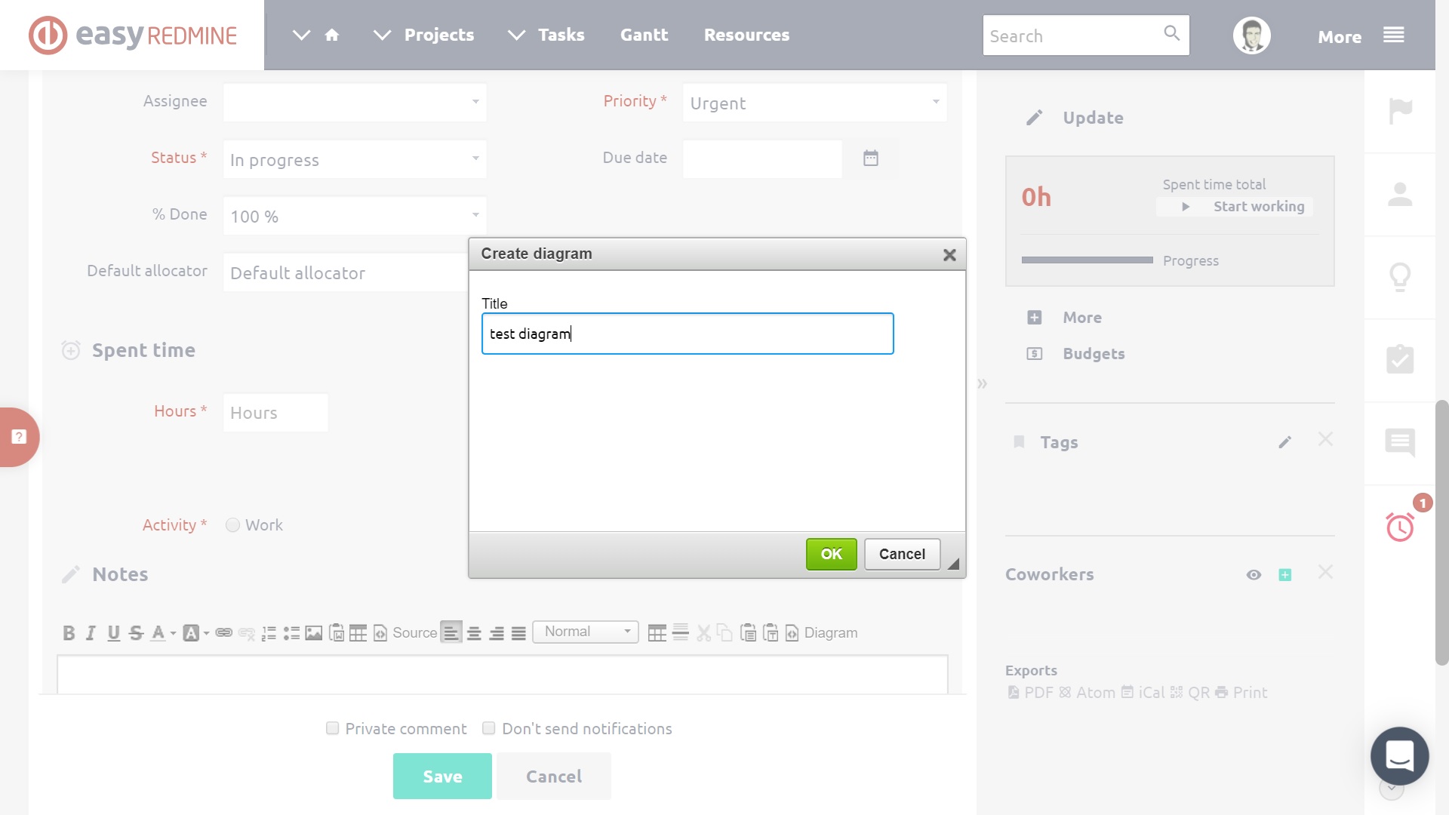Screen dimensions: 1449x815
Task: Enable the Private comment checkbox
Action: pyautogui.click(x=332, y=728)
